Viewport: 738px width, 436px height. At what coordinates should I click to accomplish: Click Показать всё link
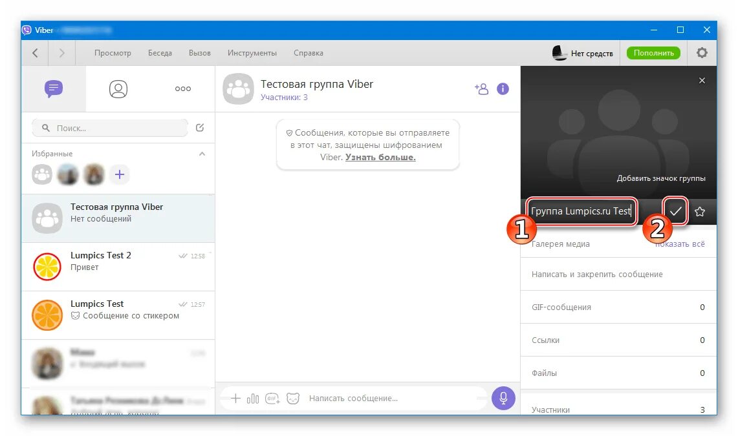680,244
